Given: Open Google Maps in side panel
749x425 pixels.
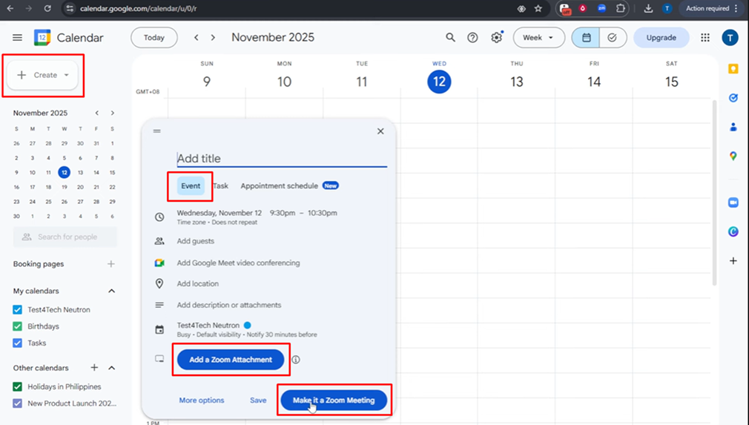Looking at the screenshot, I should [733, 156].
